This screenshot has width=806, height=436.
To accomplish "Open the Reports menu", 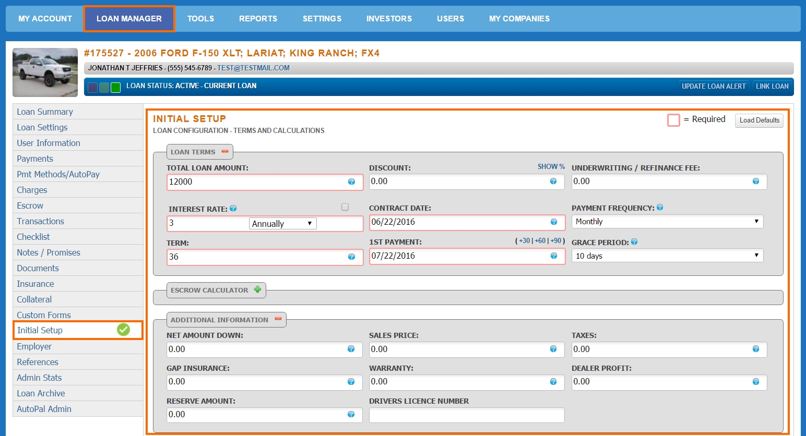I will click(258, 19).
